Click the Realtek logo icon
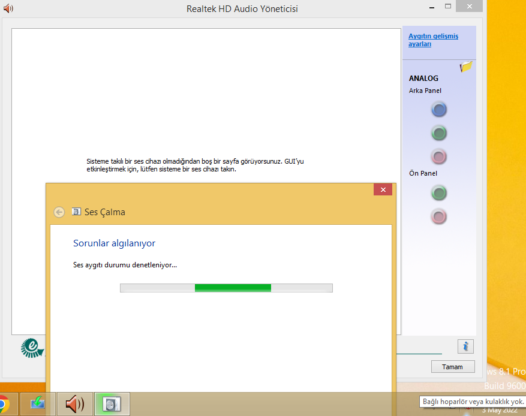Image resolution: width=526 pixels, height=416 pixels. click(x=32, y=348)
